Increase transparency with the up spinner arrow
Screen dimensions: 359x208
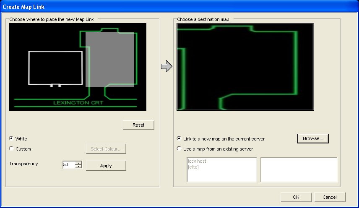tap(78, 163)
